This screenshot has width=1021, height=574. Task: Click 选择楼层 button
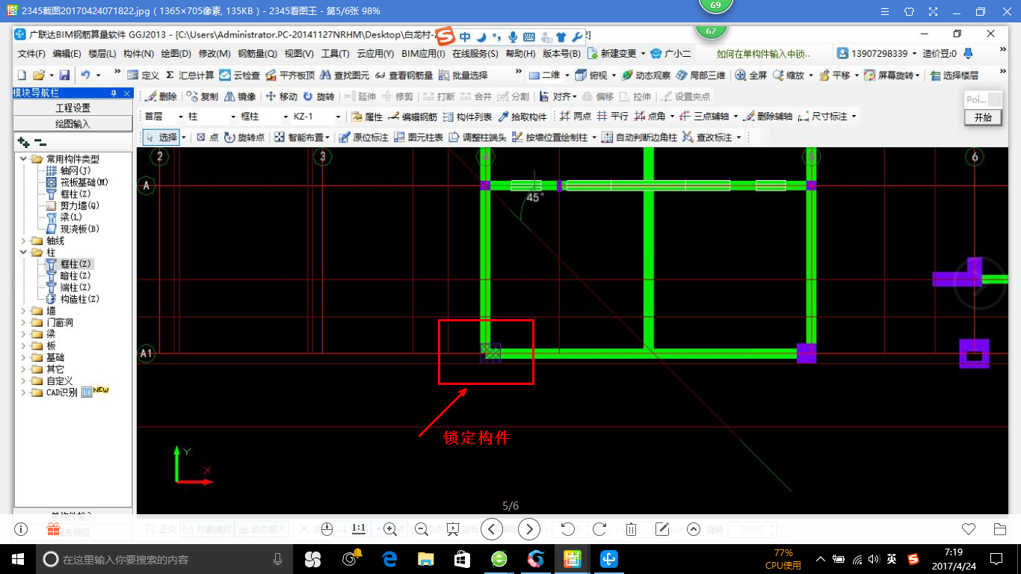coord(954,75)
